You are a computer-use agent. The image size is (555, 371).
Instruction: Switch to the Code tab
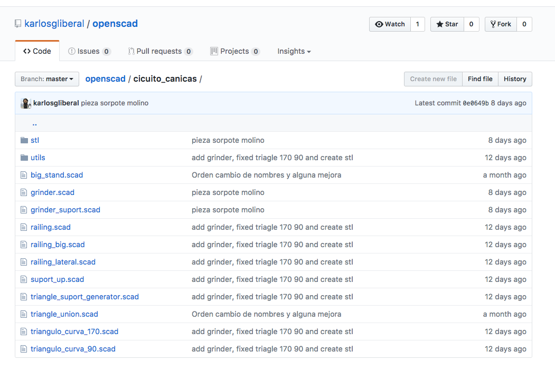[x=37, y=51]
